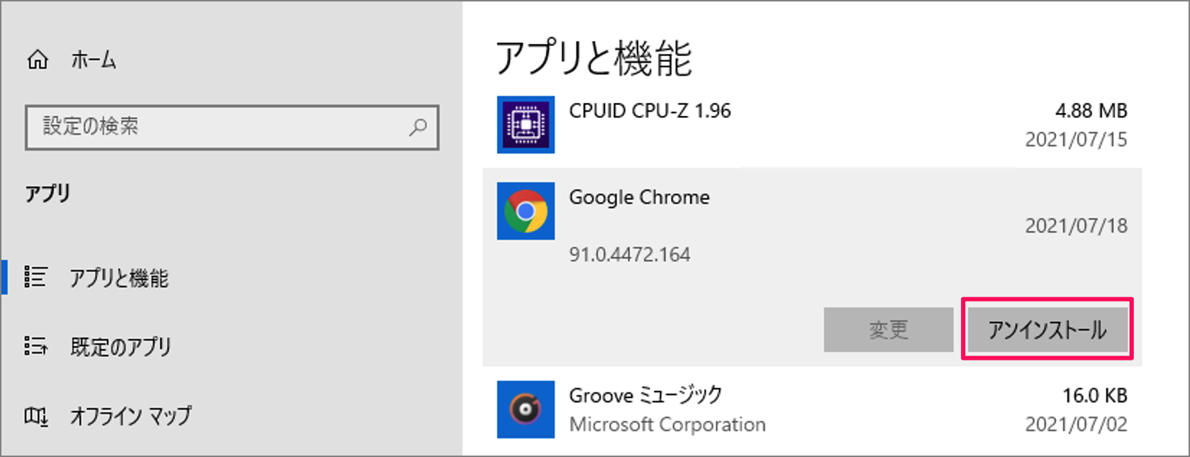Select アプリと機能 in the sidebar
The height and width of the screenshot is (457, 1190).
coord(120,278)
